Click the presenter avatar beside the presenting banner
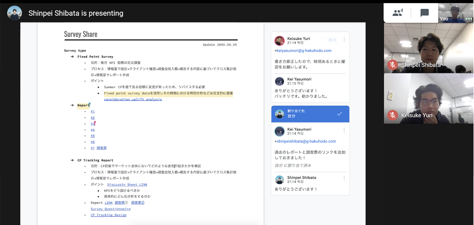The image size is (474, 225). [15, 13]
